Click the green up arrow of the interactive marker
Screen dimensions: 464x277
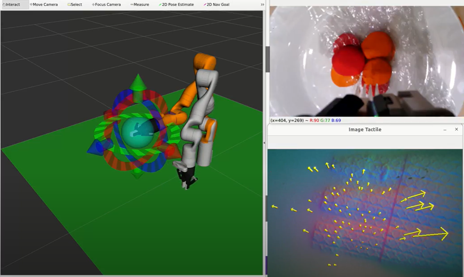pyautogui.click(x=138, y=84)
